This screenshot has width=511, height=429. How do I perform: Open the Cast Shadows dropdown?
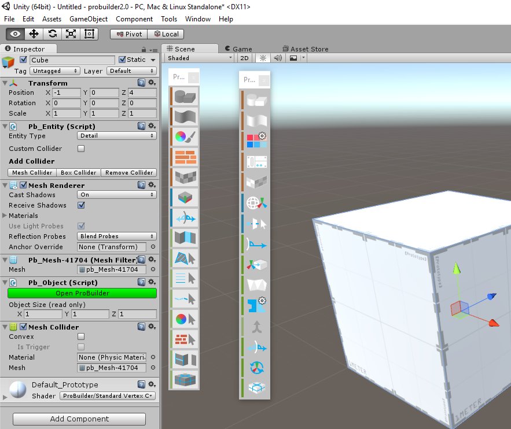117,195
